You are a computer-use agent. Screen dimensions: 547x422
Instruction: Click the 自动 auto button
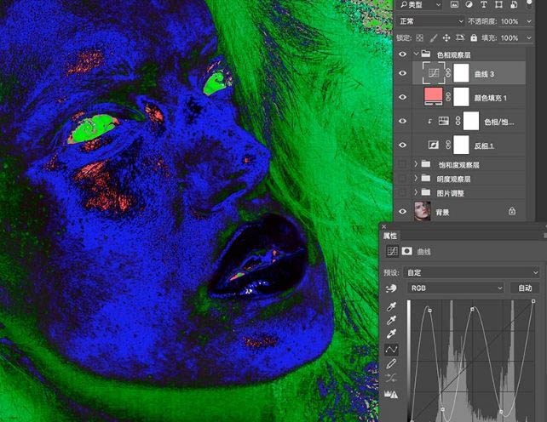[526, 288]
